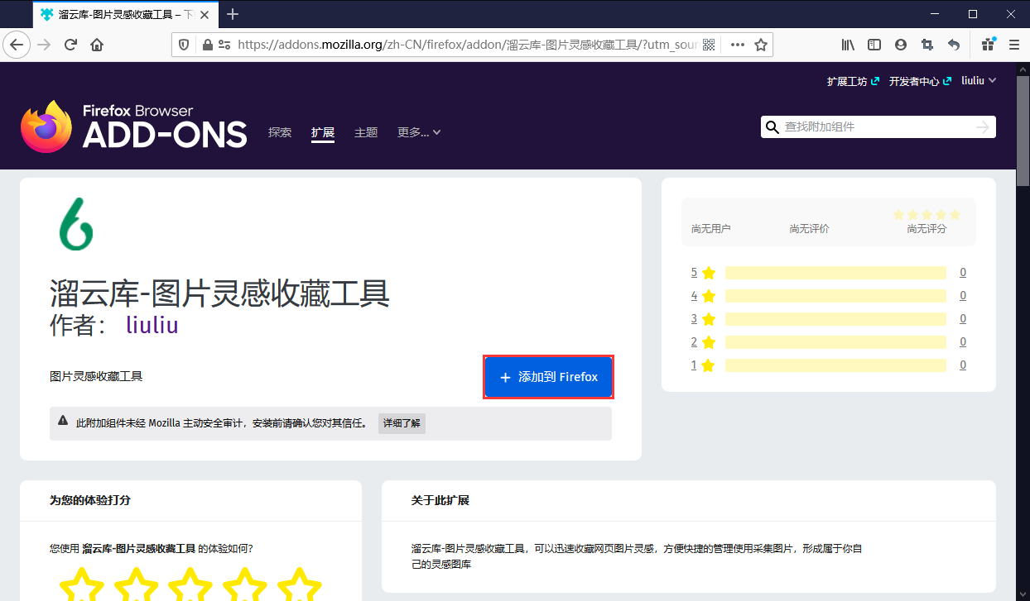This screenshot has width=1030, height=601.
Task: Show the sidebar using the toolbar icon
Action: (874, 45)
